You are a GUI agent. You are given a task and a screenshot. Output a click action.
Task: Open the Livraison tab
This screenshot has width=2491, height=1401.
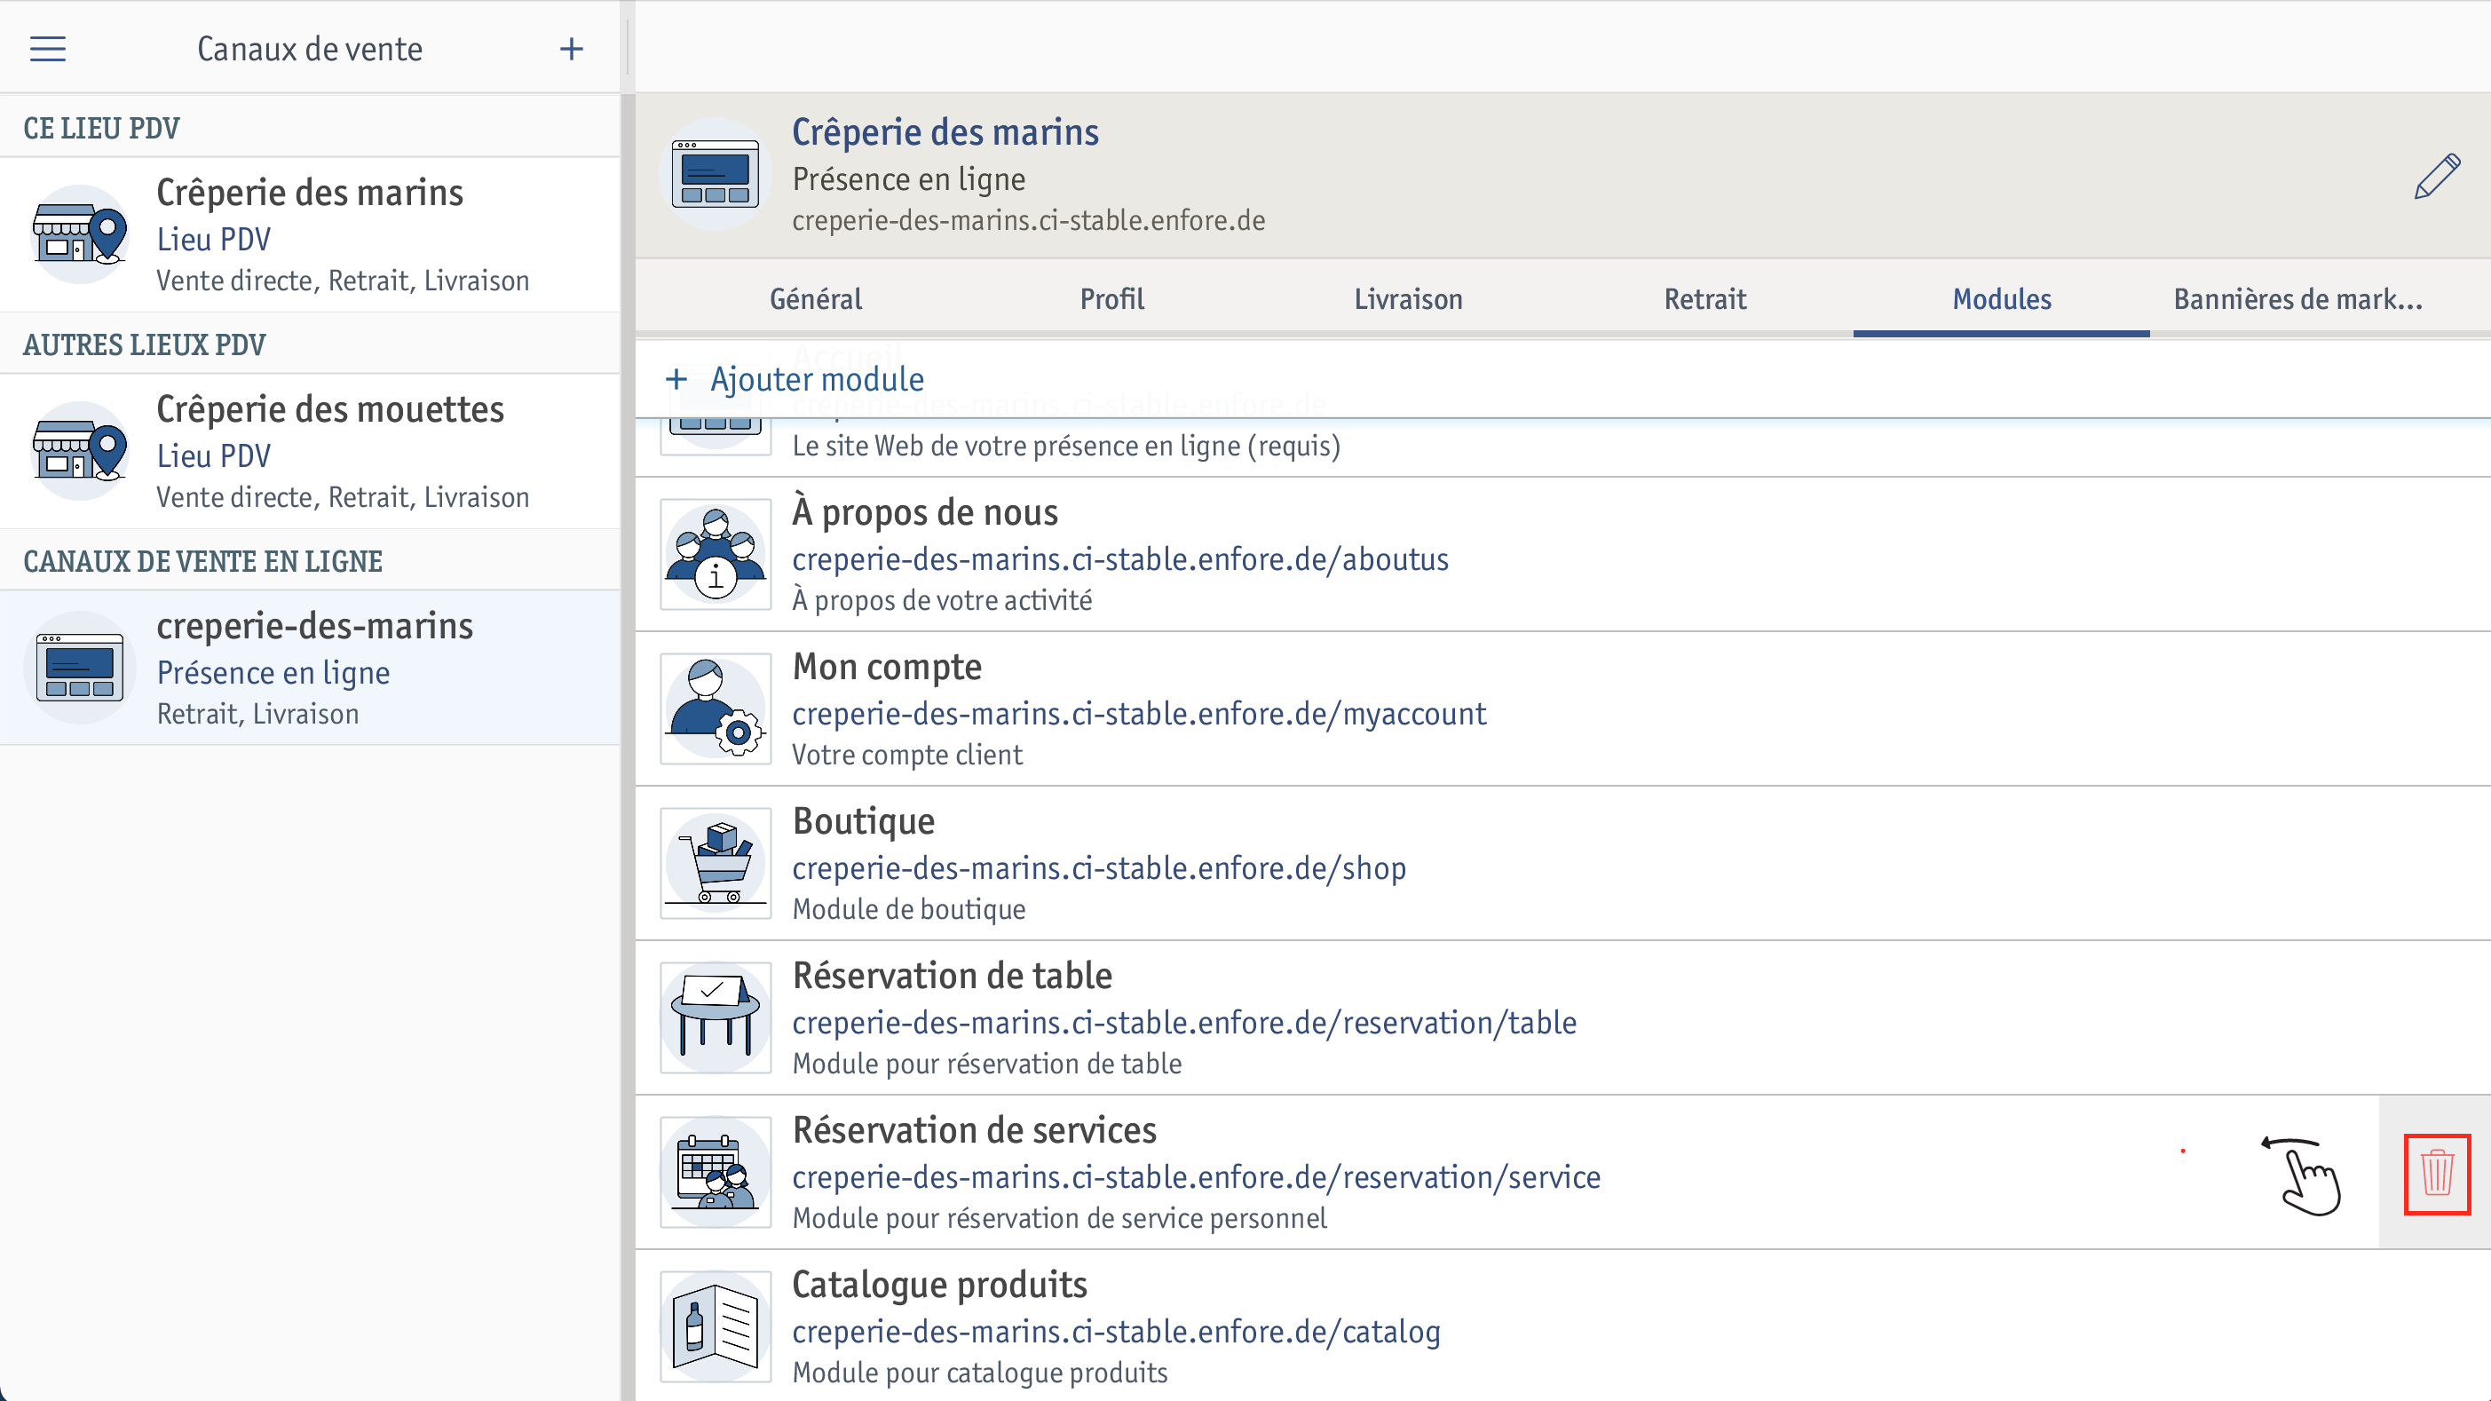pyautogui.click(x=1408, y=299)
